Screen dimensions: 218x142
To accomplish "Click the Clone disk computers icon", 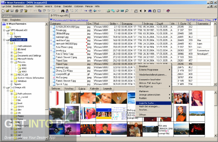I will click(x=113, y=11).
